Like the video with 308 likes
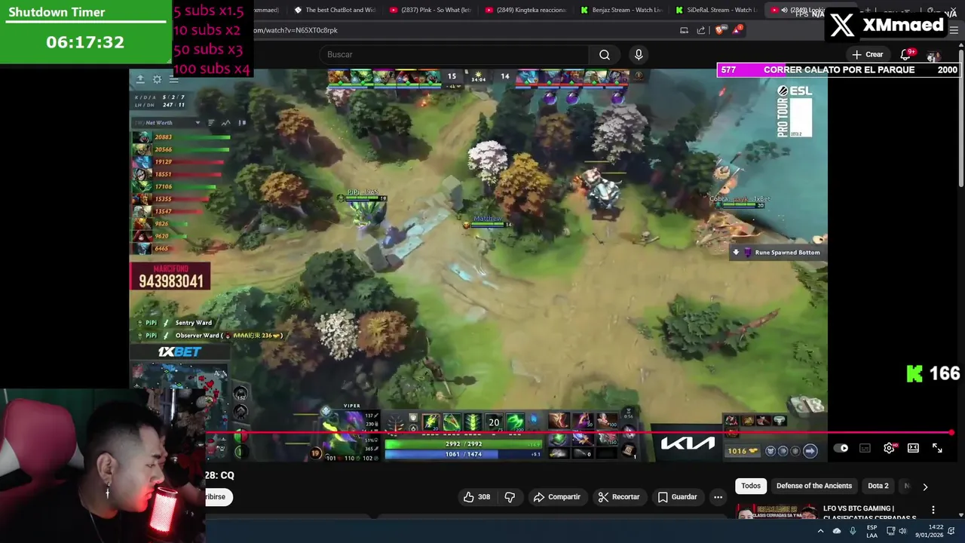The image size is (965, 543). pyautogui.click(x=476, y=497)
